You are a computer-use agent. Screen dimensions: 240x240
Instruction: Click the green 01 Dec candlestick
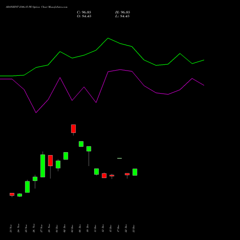point(58,165)
